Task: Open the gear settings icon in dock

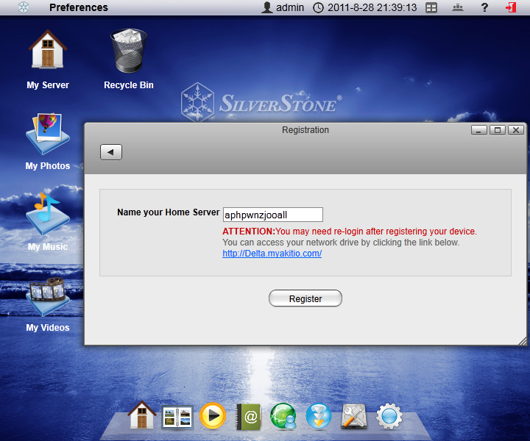Action: 389,417
